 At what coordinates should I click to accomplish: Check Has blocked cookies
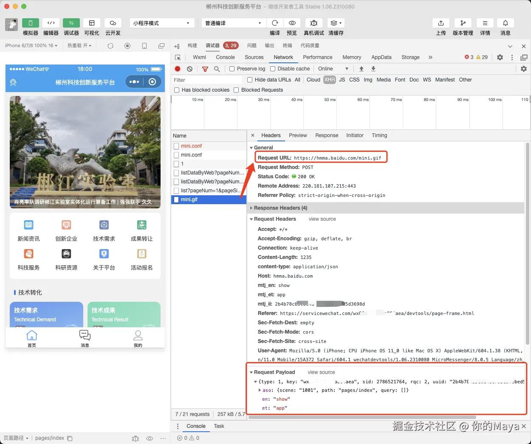pos(177,90)
